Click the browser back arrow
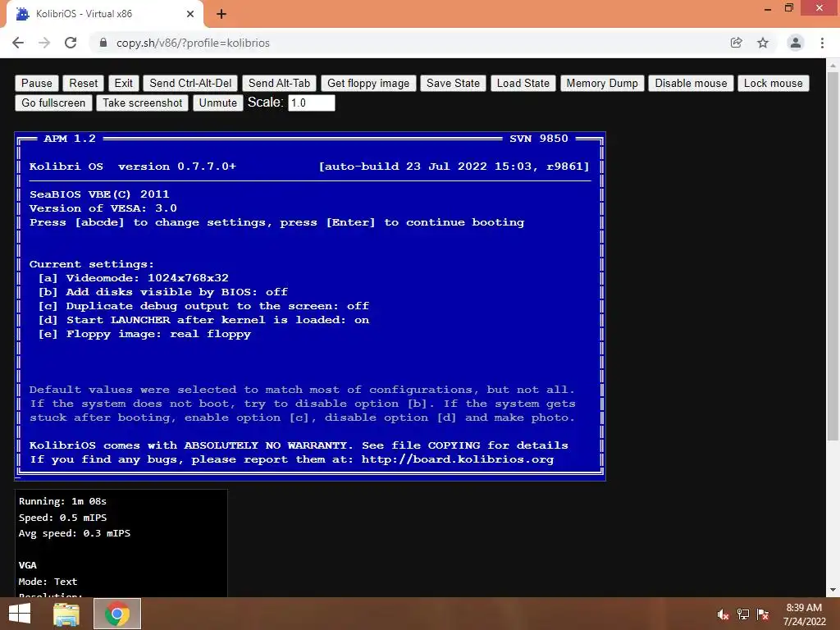This screenshot has height=630, width=840. point(18,43)
